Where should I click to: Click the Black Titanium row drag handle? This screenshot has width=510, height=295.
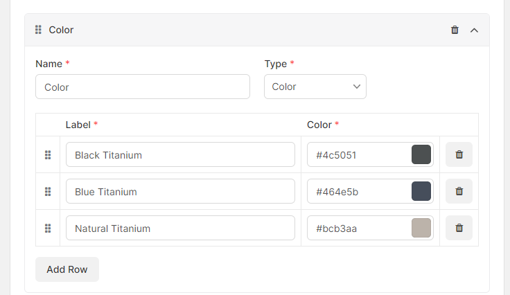pos(48,155)
